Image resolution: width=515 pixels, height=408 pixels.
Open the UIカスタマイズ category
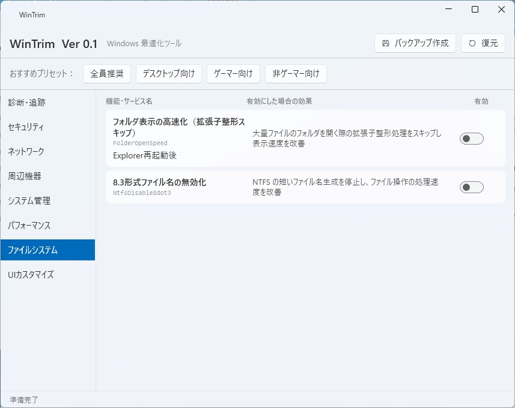point(47,275)
